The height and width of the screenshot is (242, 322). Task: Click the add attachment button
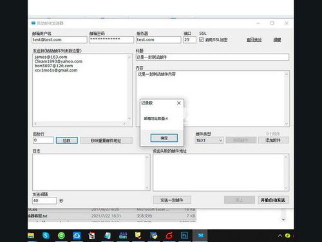point(273,140)
